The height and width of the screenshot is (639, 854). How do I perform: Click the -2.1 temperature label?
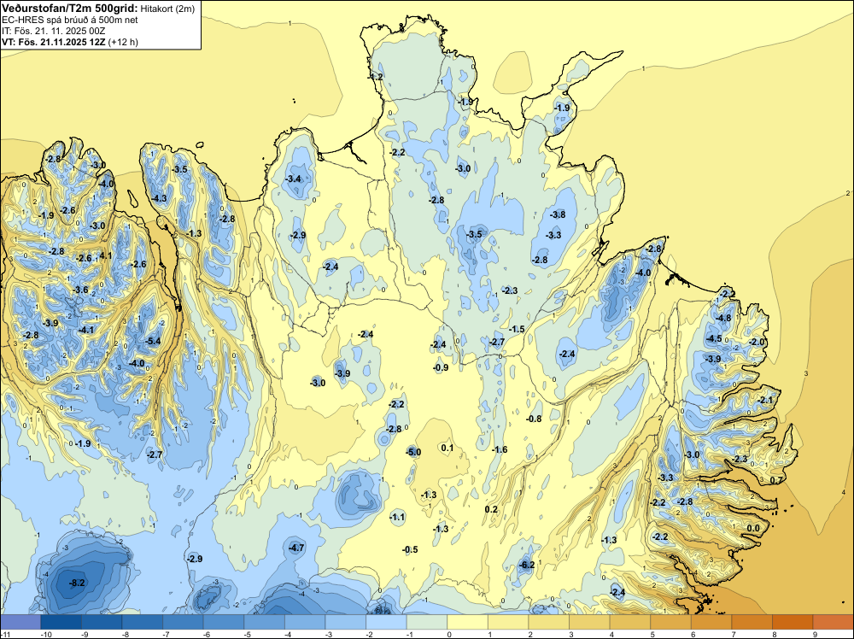(765, 400)
